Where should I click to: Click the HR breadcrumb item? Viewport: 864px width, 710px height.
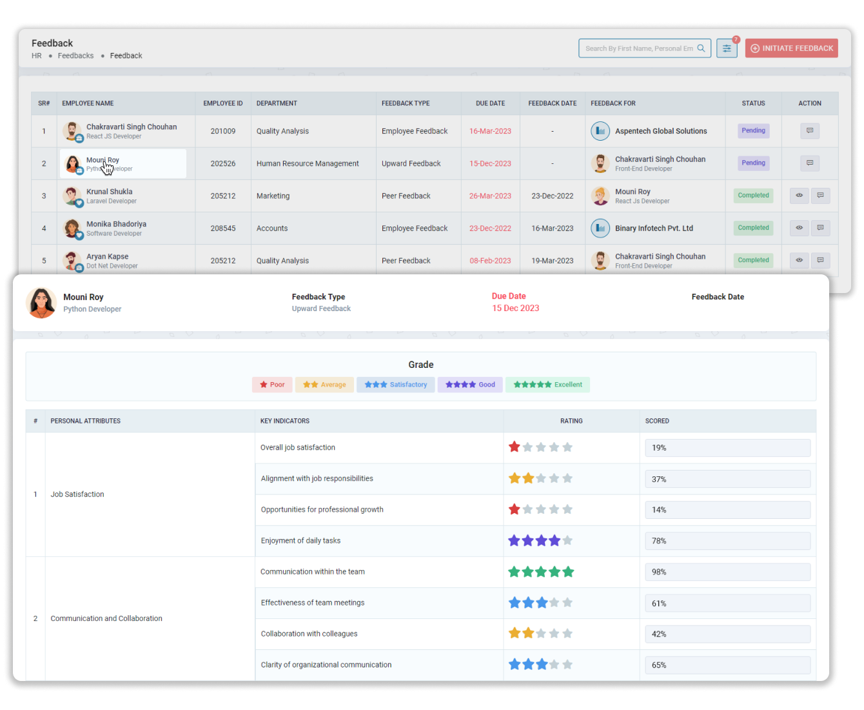coord(37,56)
